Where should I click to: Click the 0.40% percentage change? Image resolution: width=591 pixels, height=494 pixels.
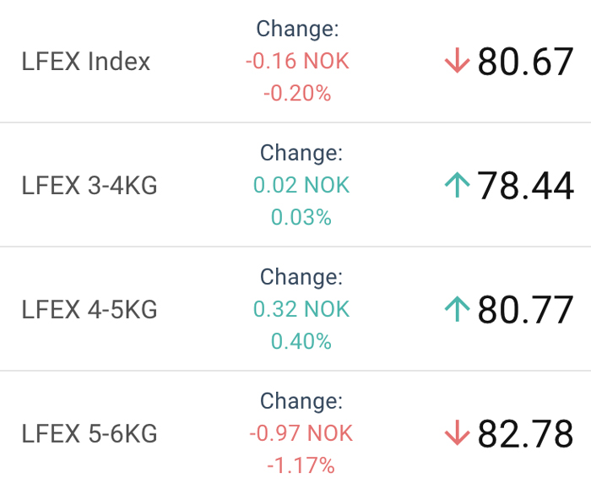(301, 341)
